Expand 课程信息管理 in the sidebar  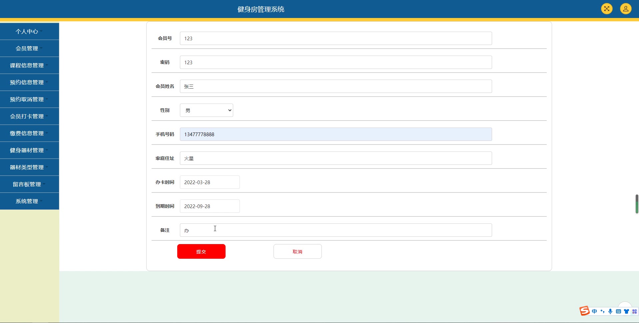tap(29, 65)
